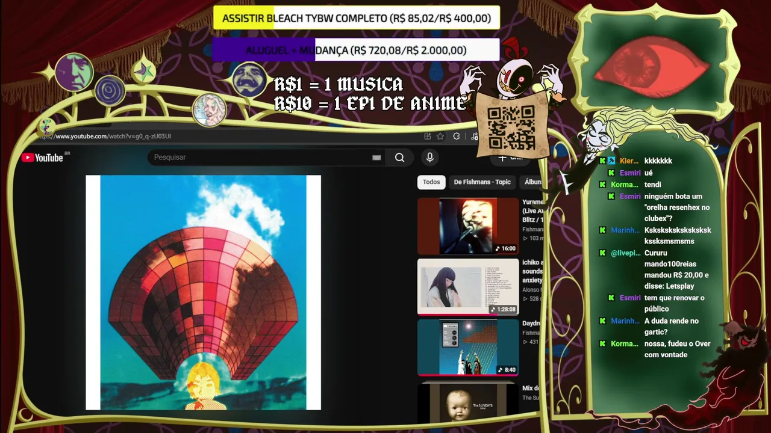Screen dimensions: 771x433
Task: Open the 'Mix' playlist title link
Action: click(x=531, y=388)
